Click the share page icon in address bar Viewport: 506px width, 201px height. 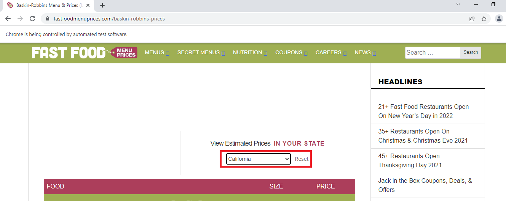coord(472,19)
